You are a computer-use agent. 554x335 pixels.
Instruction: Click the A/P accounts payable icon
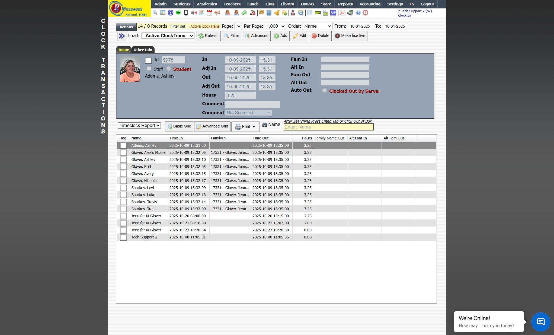[x=333, y=13]
